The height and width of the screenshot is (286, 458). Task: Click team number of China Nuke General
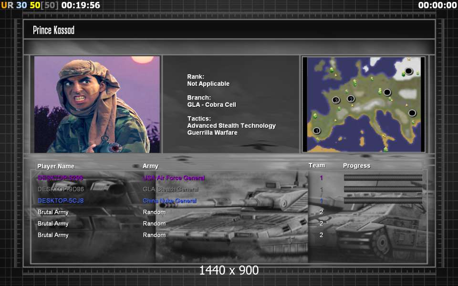321,201
